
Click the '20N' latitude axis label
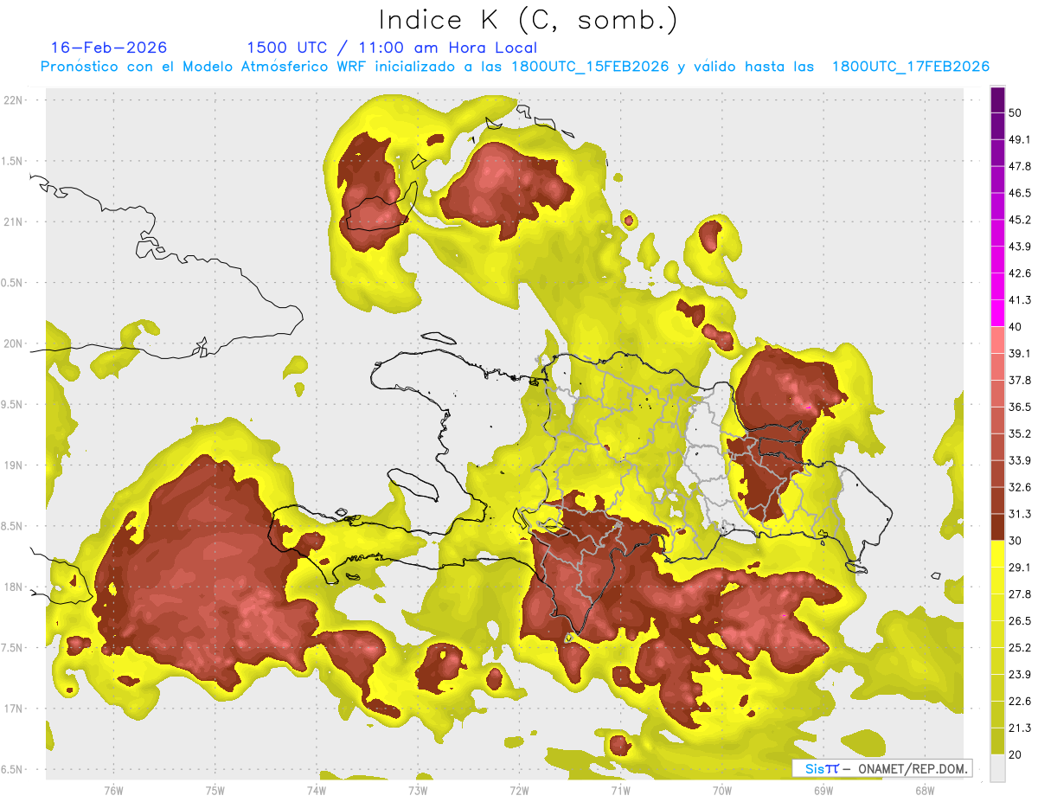point(15,343)
